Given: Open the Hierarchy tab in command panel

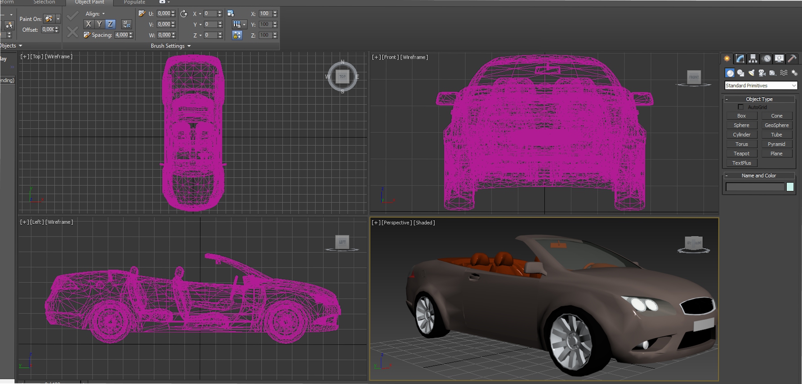Looking at the screenshot, I should click(x=753, y=58).
